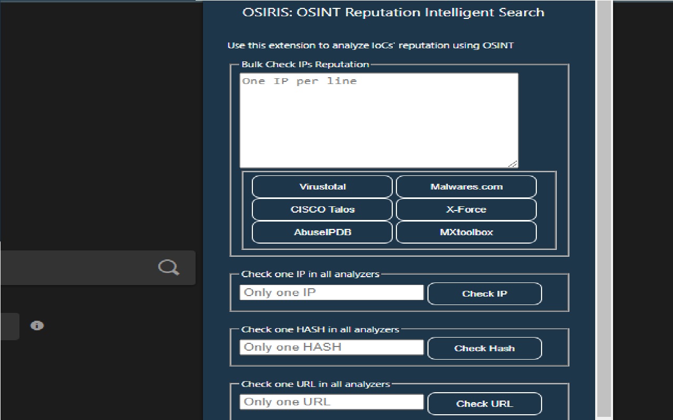Click the textarea resize grip
This screenshot has width=673, height=420.
(x=513, y=163)
